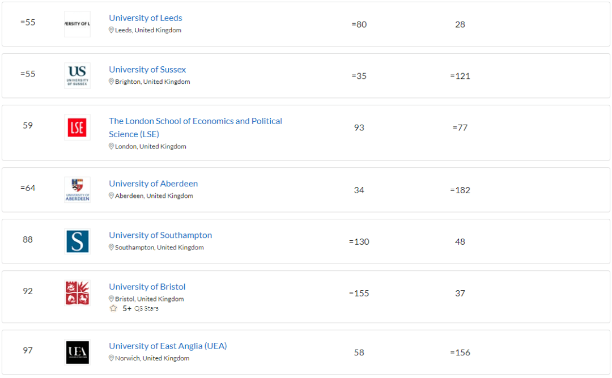Viewport: 612px width, 378px height.
Task: Click the 5+ QS Stars rating label
Action: pos(141,308)
